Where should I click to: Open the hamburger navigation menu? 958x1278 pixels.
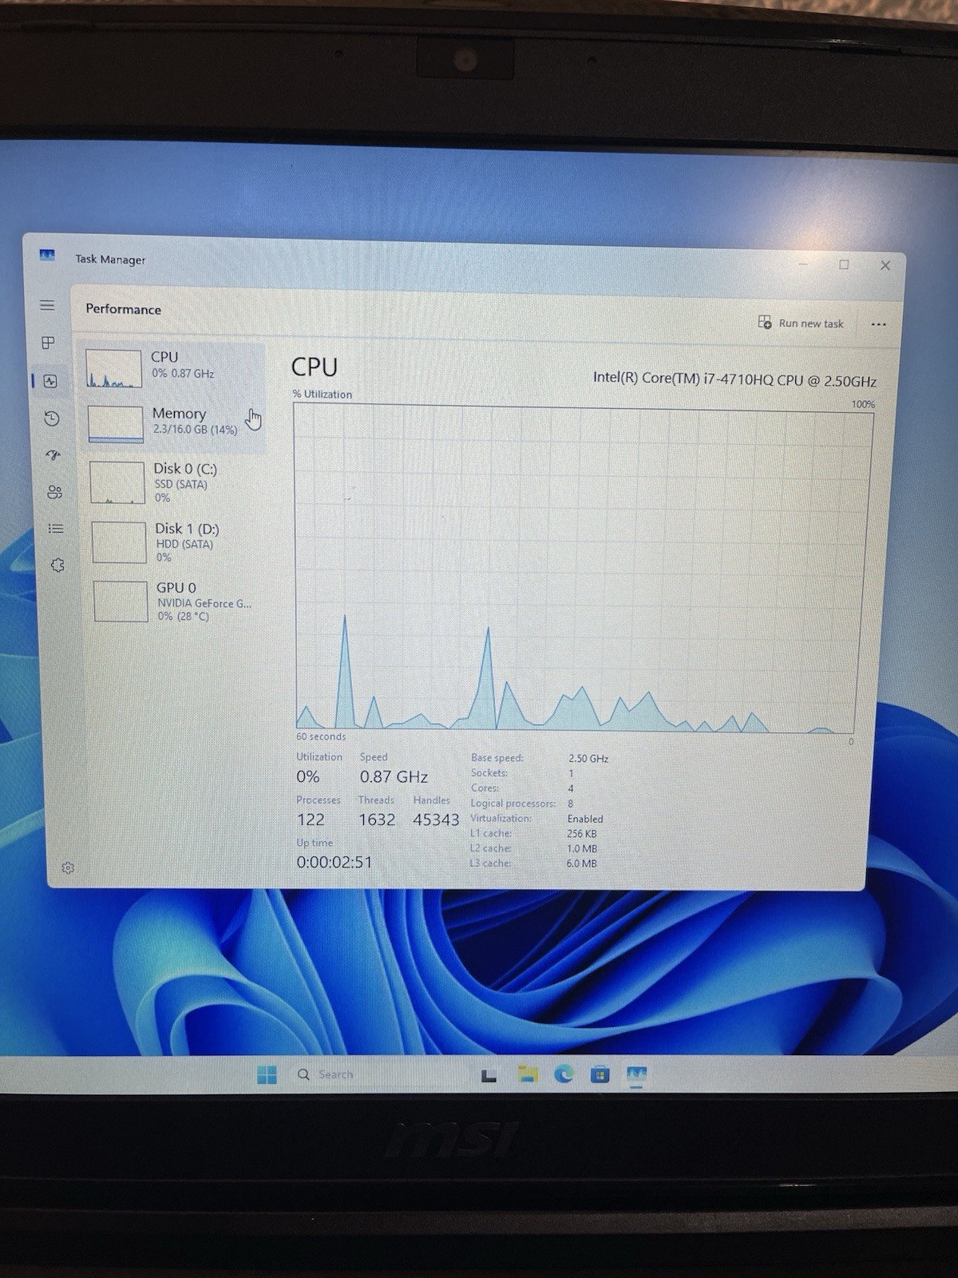(x=47, y=305)
